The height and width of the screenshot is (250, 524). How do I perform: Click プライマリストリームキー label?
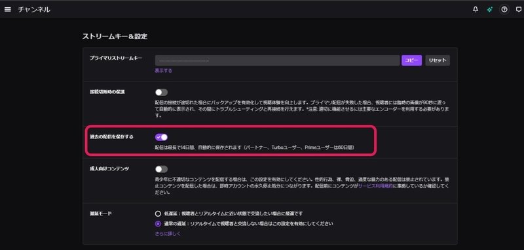pyautogui.click(x=116, y=58)
